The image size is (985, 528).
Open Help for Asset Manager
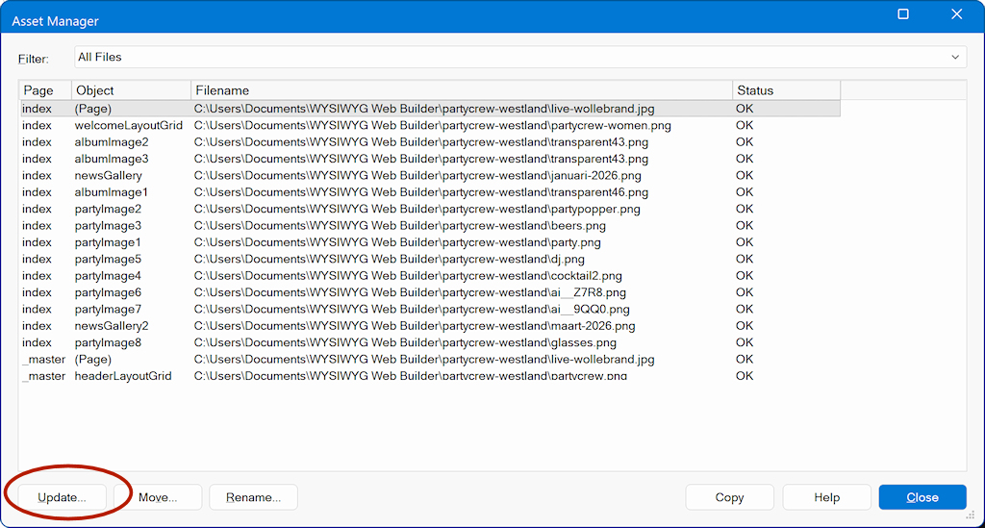[826, 497]
